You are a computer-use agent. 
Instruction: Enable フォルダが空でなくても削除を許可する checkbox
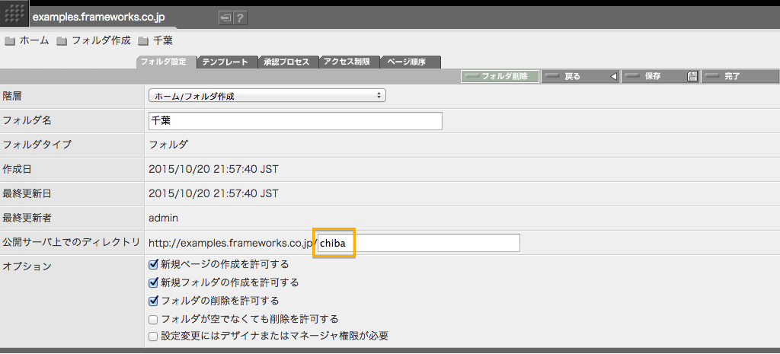pyautogui.click(x=153, y=319)
